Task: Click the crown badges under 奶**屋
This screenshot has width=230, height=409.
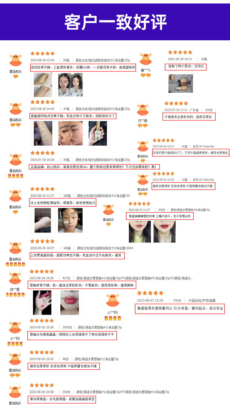Action: (16, 295)
